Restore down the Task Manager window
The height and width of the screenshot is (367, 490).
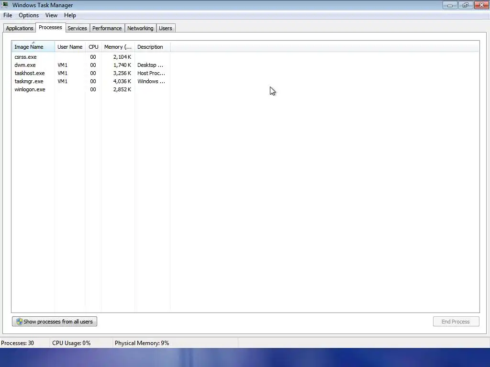466,5
